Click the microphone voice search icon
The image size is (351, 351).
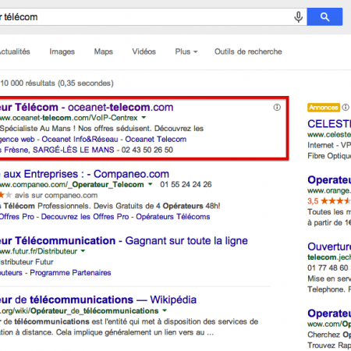tap(298, 17)
